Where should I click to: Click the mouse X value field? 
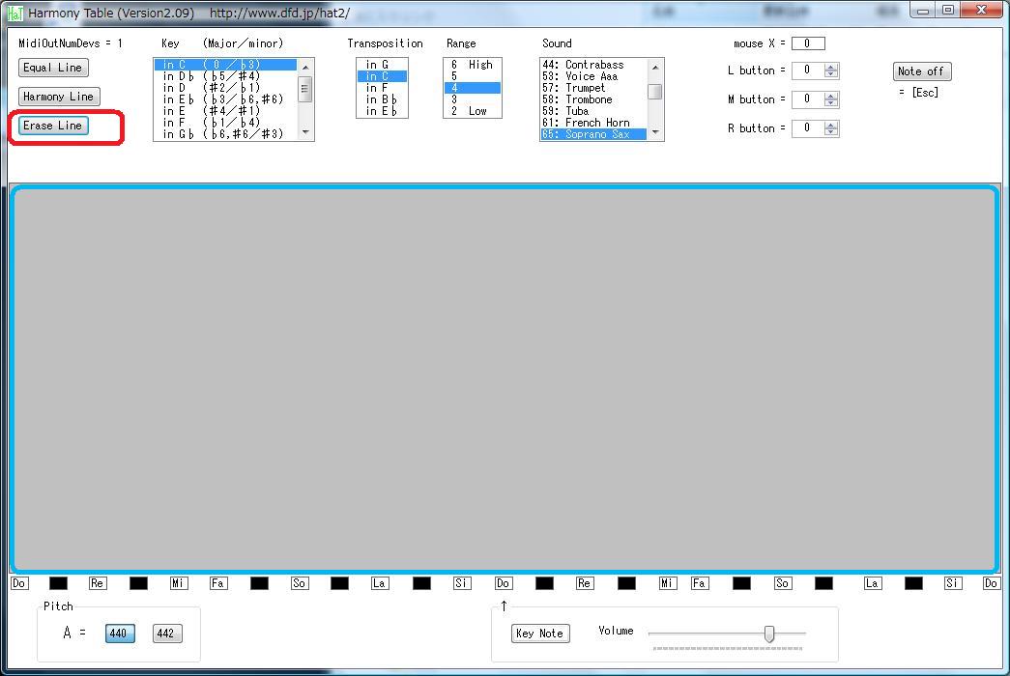tap(808, 43)
